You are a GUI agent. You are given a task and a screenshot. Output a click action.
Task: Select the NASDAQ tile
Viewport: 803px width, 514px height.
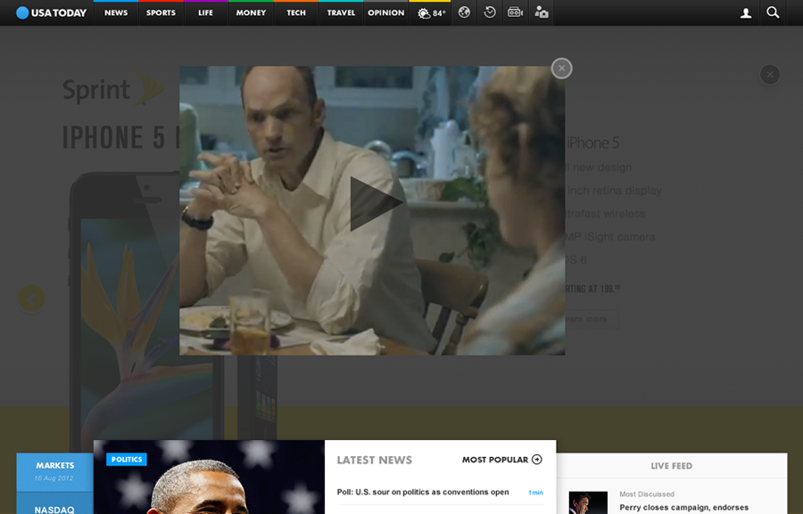pos(54,504)
